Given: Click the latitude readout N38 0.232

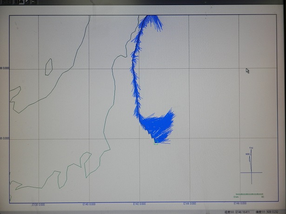Looking at the screenshot, I should coord(273,212).
